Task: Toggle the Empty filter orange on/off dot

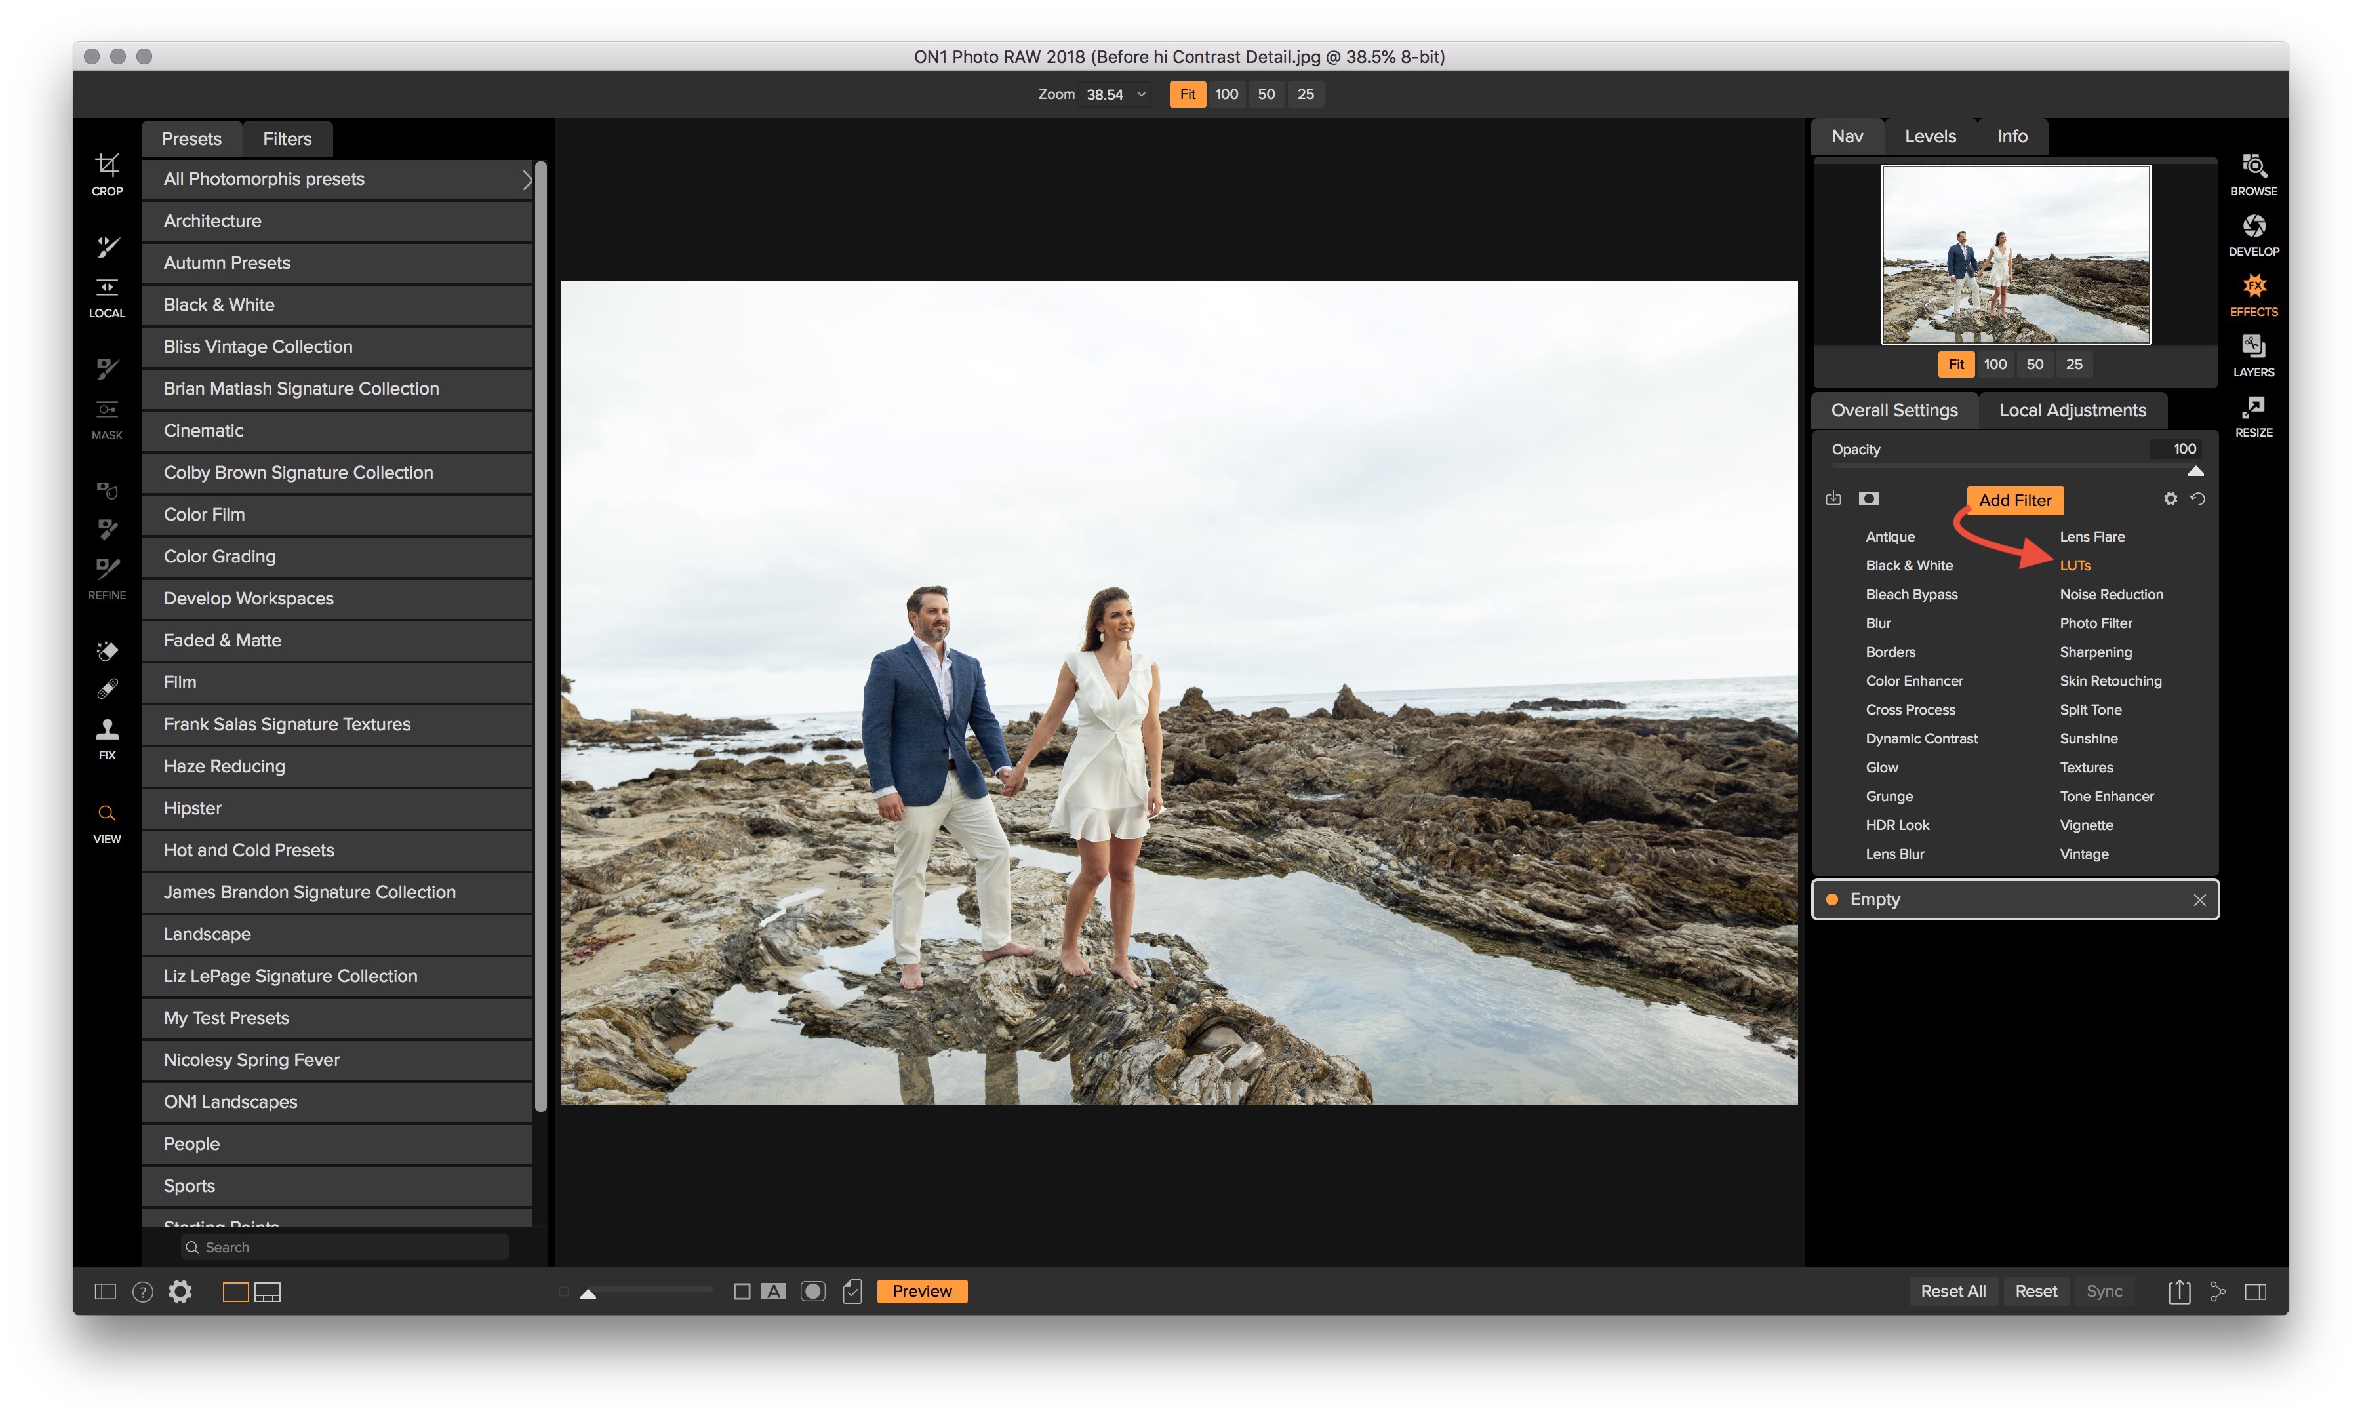Action: [1832, 899]
